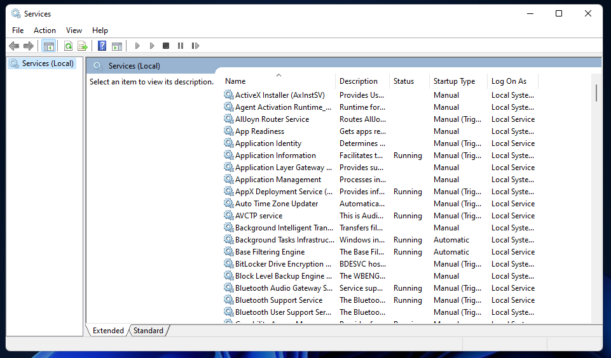The image size is (611, 358).
Task: Open the File menu
Action: (18, 30)
